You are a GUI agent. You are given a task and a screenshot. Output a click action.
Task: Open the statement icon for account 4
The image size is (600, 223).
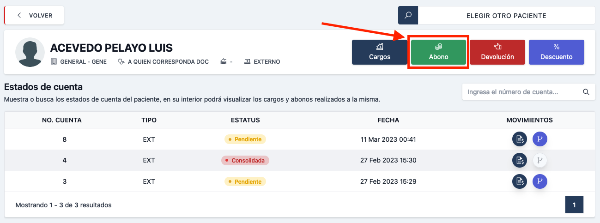[520, 160]
